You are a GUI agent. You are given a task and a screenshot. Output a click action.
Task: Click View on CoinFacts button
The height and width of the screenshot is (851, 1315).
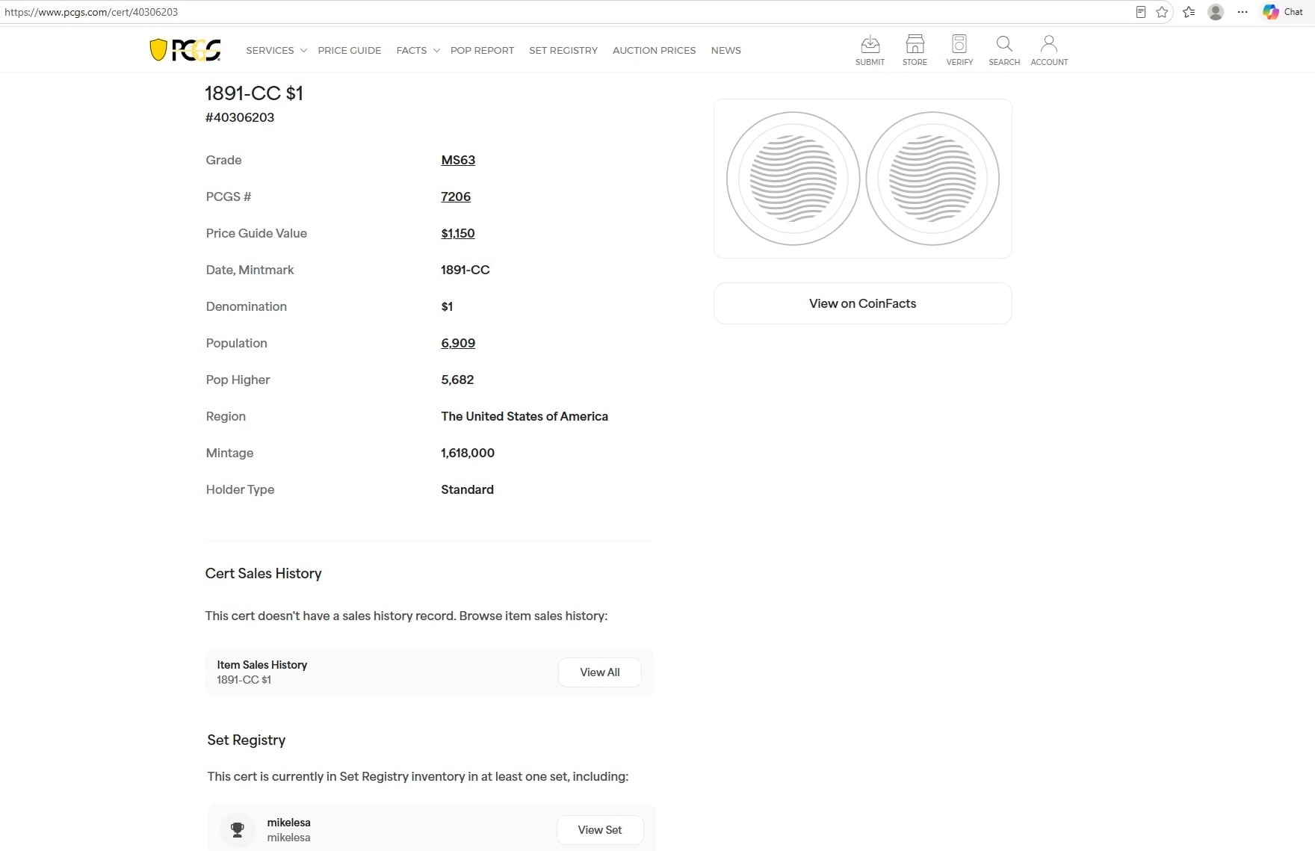[x=863, y=303]
